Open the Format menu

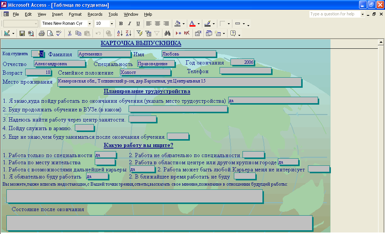(x=75, y=14)
